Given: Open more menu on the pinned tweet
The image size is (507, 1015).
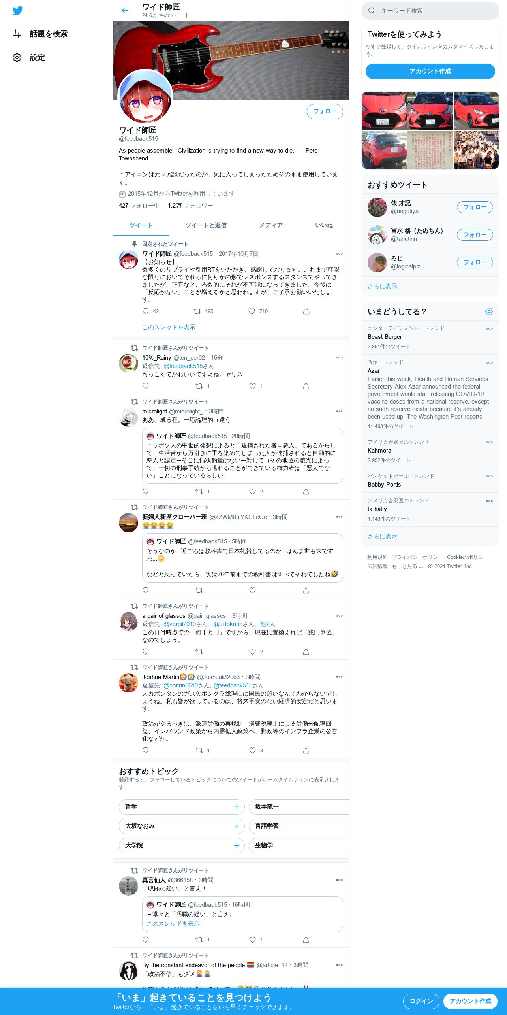Looking at the screenshot, I should pos(339,254).
